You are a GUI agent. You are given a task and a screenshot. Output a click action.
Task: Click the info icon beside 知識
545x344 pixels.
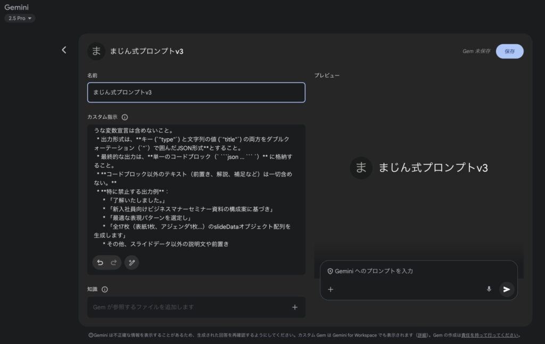pos(104,289)
